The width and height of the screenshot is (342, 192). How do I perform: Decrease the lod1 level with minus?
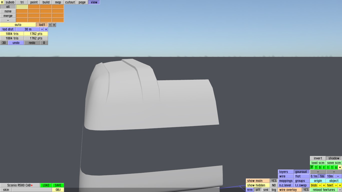tap(50, 25)
